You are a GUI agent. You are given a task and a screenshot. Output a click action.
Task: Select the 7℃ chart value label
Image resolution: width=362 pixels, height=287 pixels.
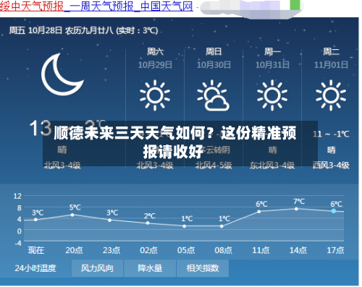click(x=299, y=201)
